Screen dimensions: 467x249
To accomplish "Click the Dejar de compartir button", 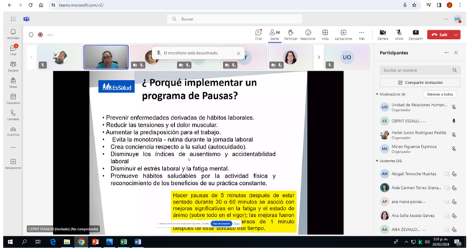I will 221,224.
